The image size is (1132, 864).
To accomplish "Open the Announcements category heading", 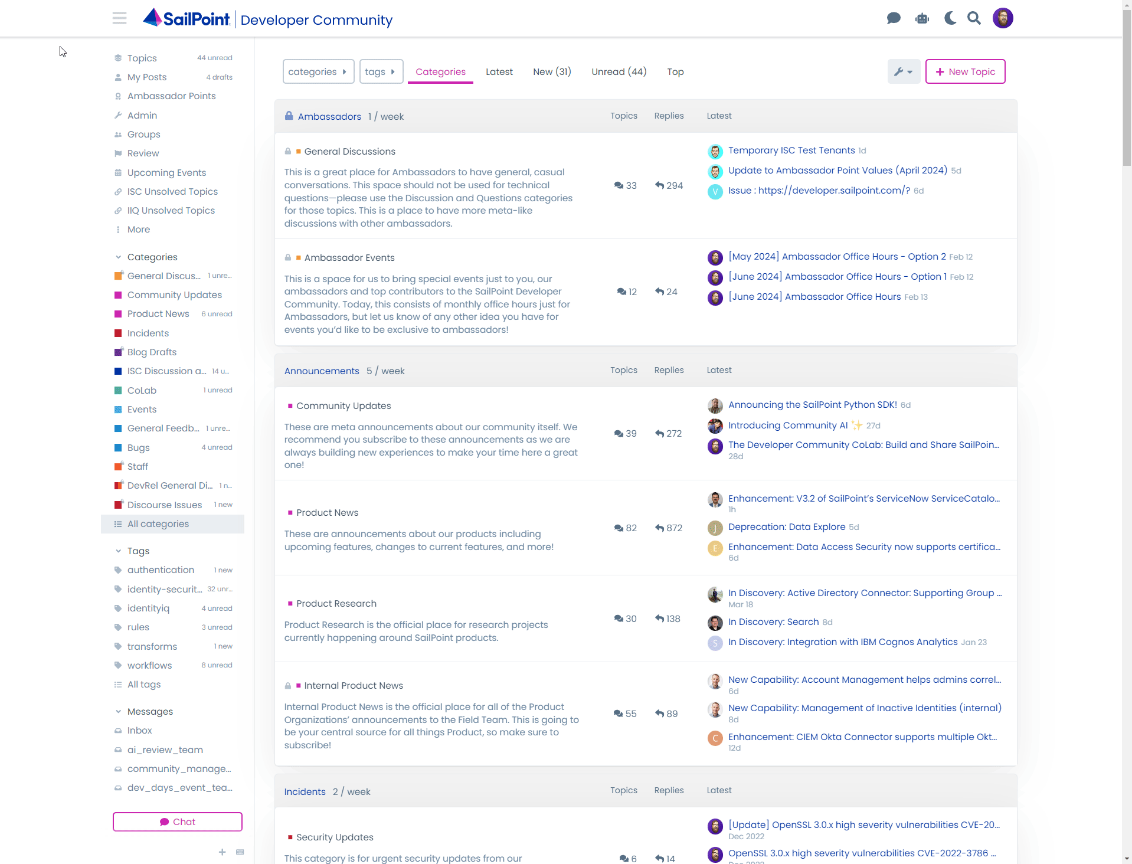I will (322, 371).
